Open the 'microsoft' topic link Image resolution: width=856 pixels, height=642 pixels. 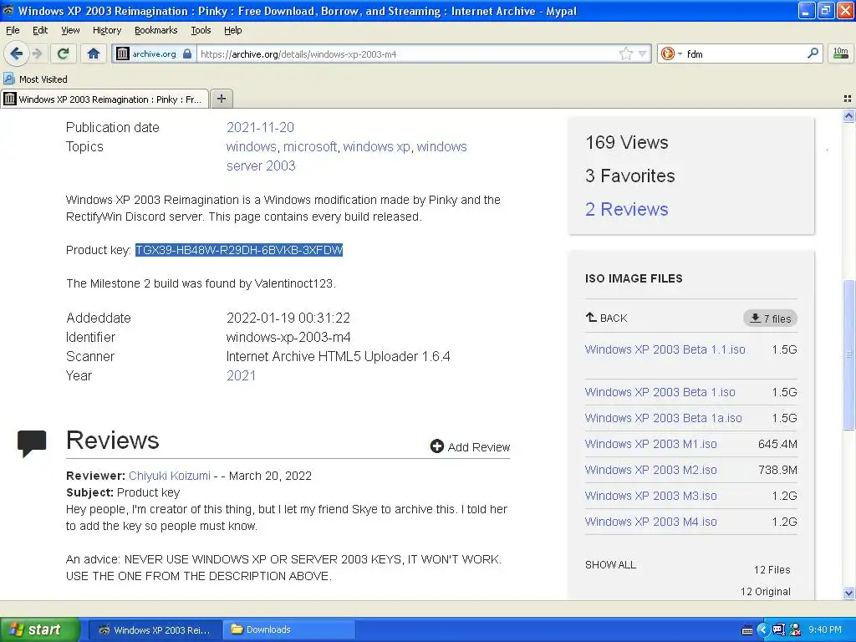click(x=310, y=146)
